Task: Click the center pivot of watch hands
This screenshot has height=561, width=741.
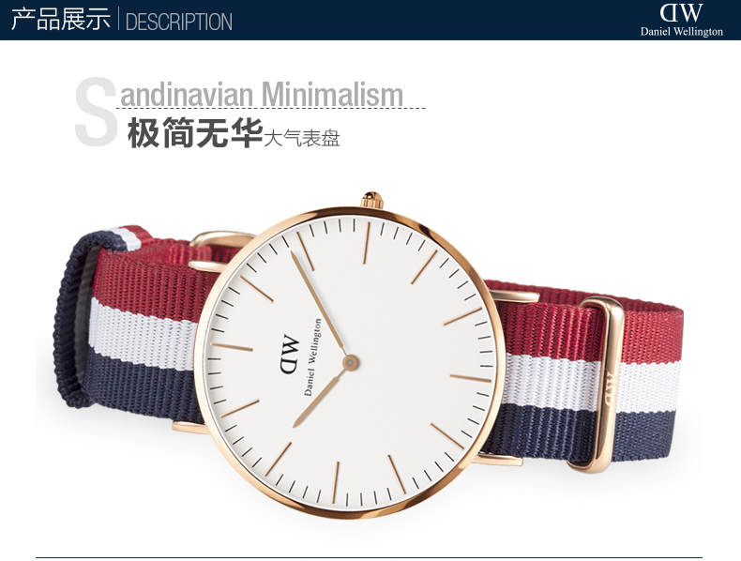Action: click(350, 362)
